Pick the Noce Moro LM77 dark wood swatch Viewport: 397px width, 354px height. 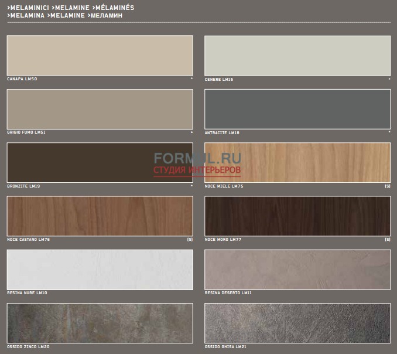[297, 216]
